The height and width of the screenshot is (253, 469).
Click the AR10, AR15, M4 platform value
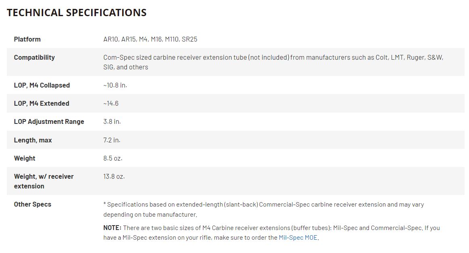(150, 39)
